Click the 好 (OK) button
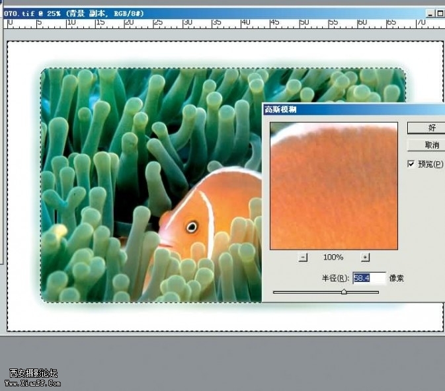The image size is (445, 391). point(426,128)
